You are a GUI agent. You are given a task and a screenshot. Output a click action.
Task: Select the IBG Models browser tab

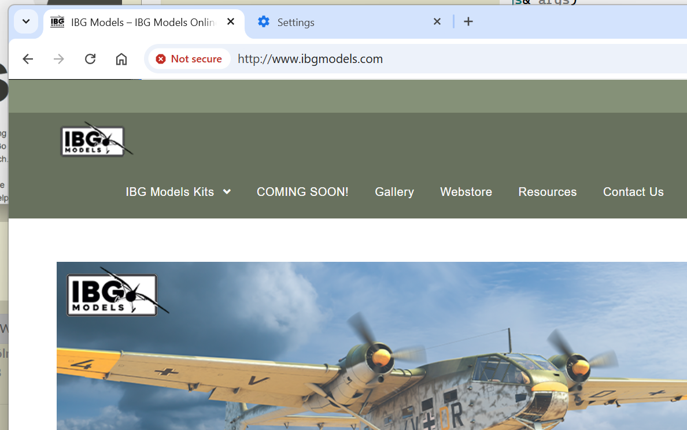click(139, 22)
